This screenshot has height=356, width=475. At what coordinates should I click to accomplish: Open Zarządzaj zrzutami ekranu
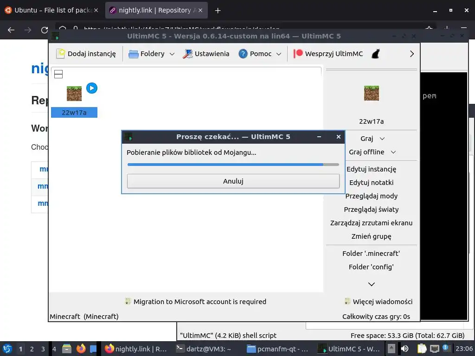pyautogui.click(x=372, y=223)
